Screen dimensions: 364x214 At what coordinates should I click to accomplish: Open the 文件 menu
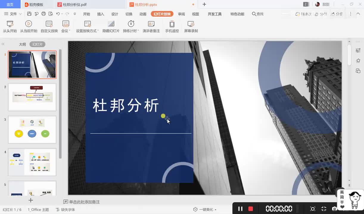point(10,14)
